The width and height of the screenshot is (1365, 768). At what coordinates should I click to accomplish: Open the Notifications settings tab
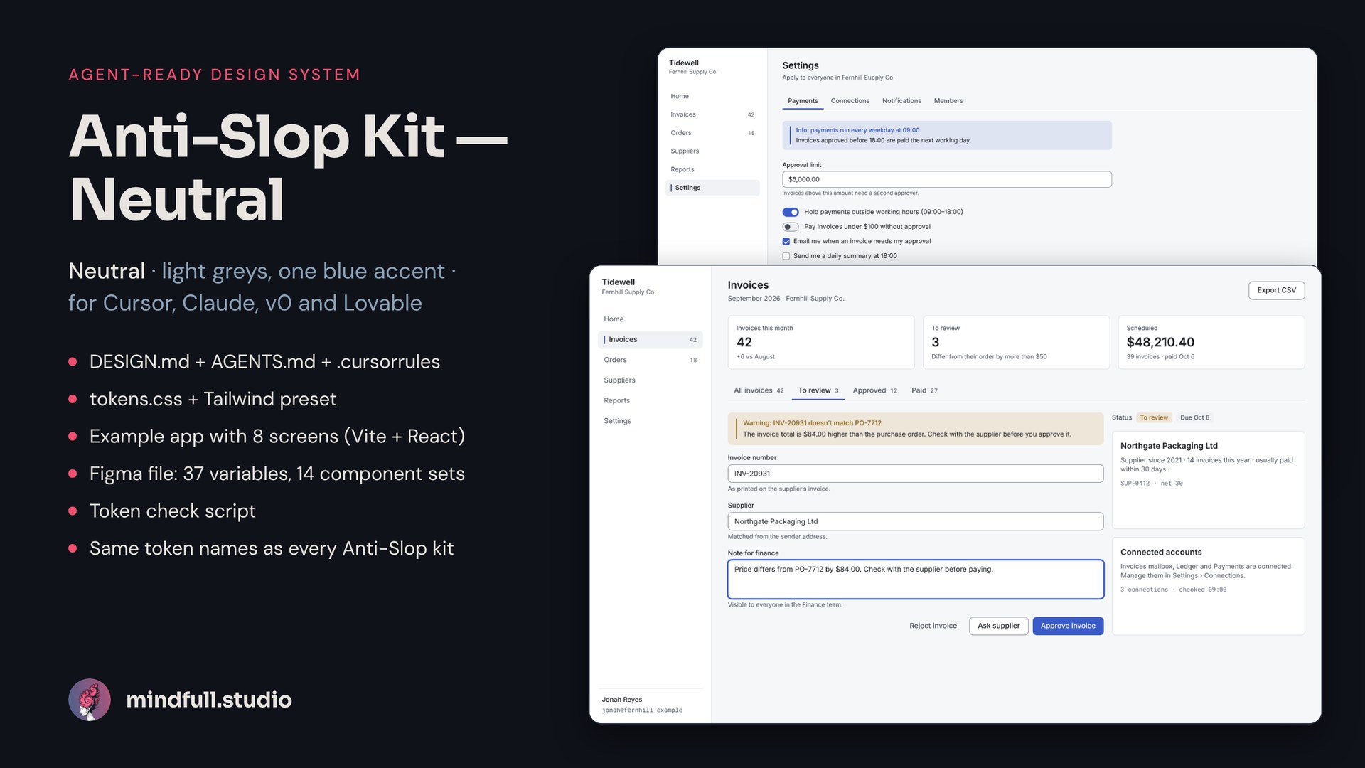pos(901,101)
